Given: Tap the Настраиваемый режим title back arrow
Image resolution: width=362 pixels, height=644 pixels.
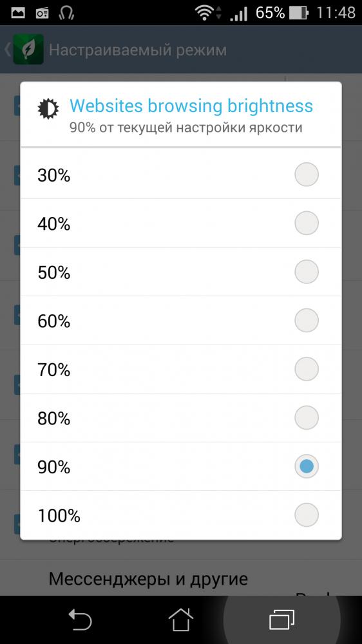Looking at the screenshot, I should (x=7, y=50).
